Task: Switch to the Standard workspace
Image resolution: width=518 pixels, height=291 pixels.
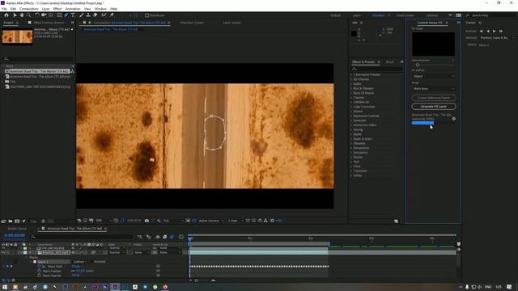Action: (379, 15)
